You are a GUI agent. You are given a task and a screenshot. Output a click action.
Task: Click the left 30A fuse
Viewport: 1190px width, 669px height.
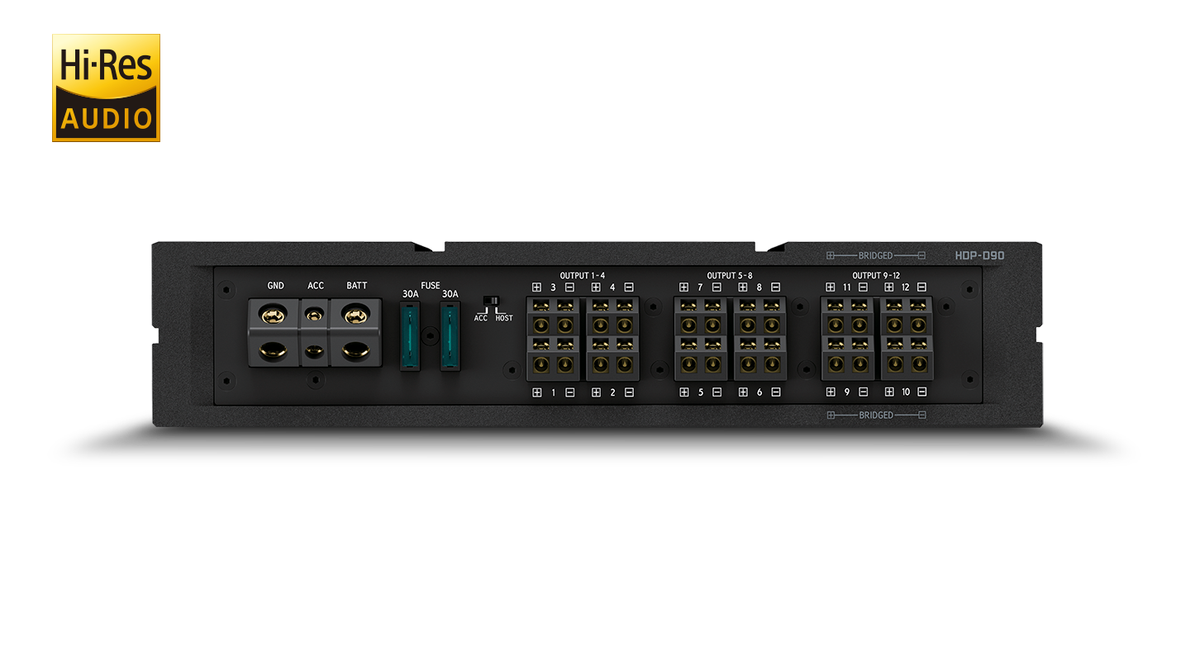(410, 337)
